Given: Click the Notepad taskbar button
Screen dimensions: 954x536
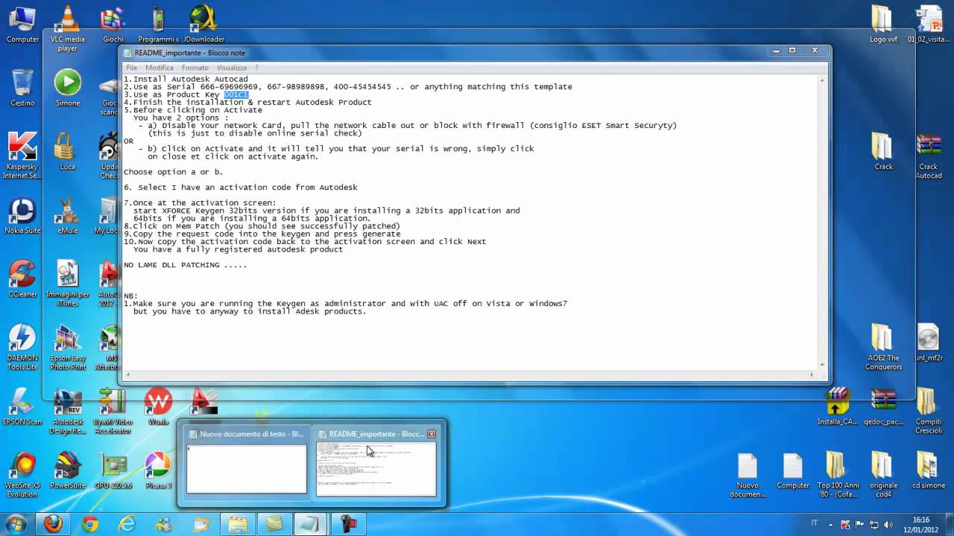Looking at the screenshot, I should tap(311, 524).
